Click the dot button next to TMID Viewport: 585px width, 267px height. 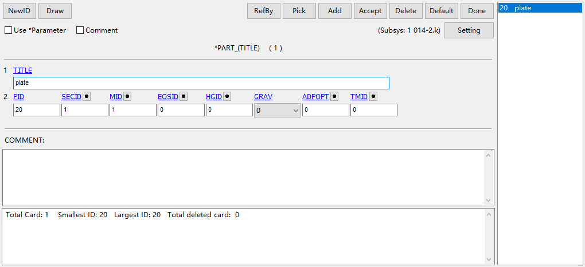click(373, 96)
